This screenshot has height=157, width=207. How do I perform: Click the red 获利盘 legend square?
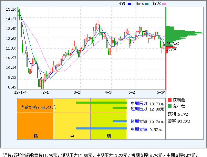tap(169, 100)
